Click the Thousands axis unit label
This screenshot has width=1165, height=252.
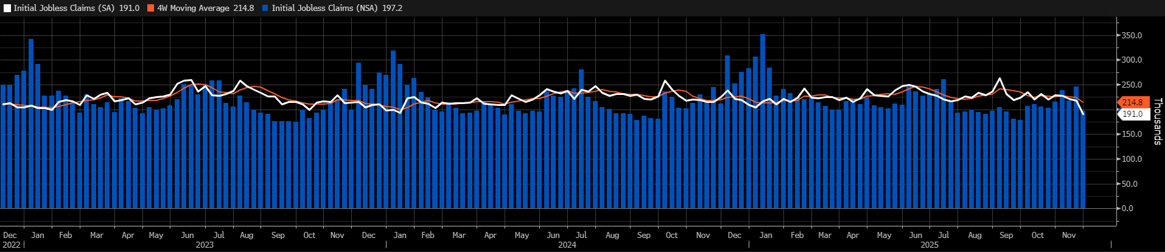1157,122
